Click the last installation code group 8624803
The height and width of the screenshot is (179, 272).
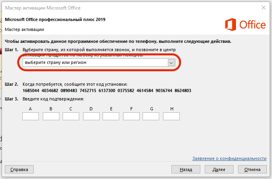pos(183,90)
